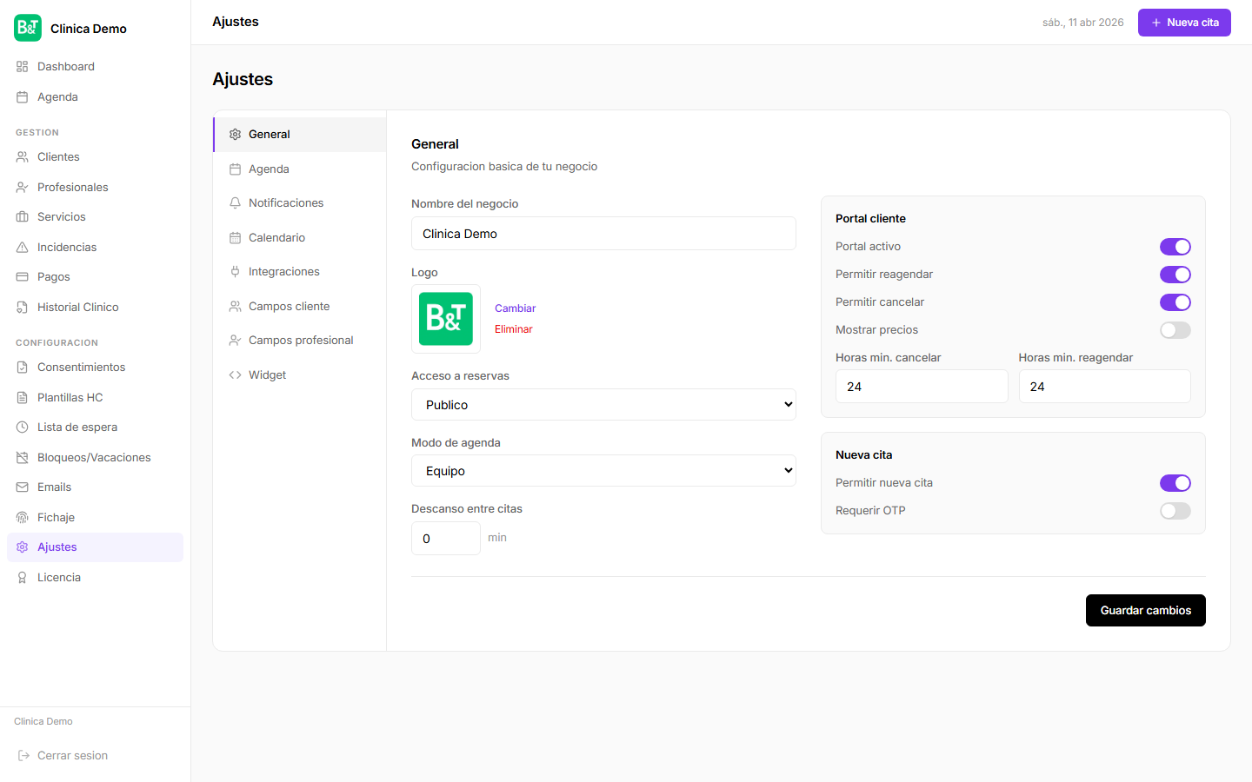1252x782 pixels.
Task: Switch off Permitir nueva cita
Action: coord(1175,483)
